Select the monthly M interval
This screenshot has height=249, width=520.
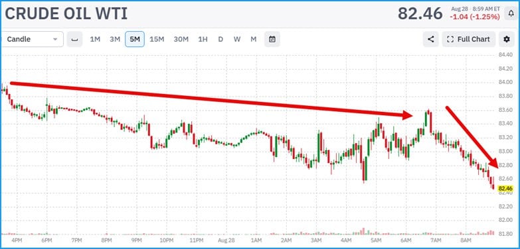coord(254,39)
